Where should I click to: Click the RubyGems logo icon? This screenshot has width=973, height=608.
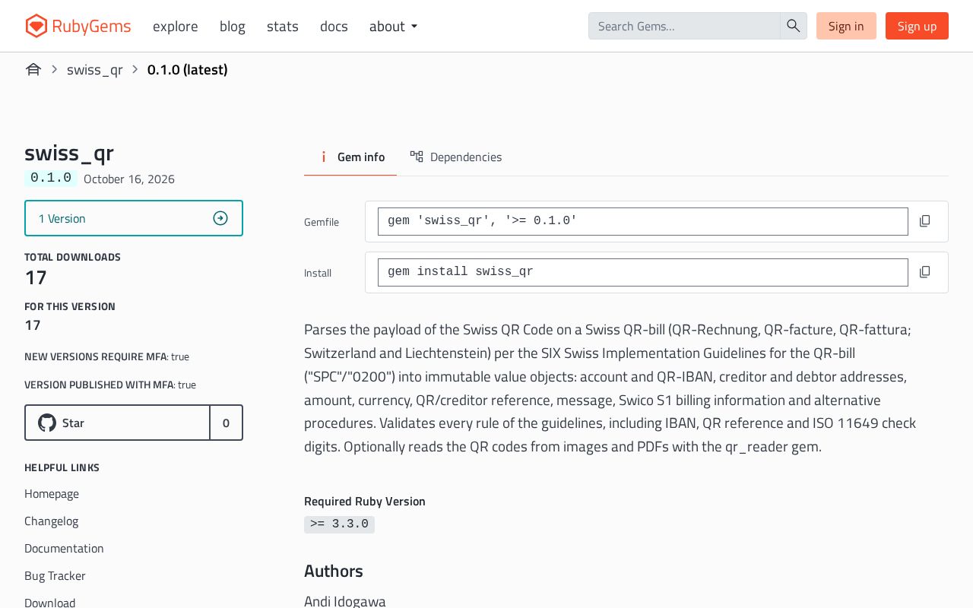(36, 26)
